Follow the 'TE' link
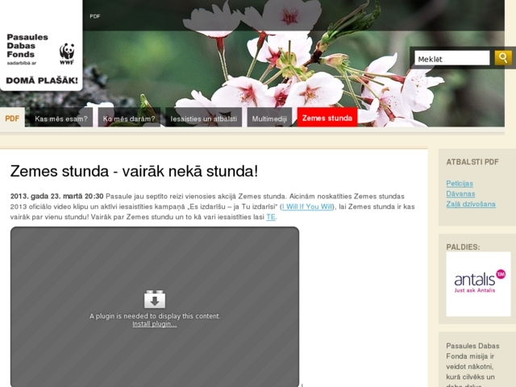Viewport: 516px width, 387px height. 271,217
